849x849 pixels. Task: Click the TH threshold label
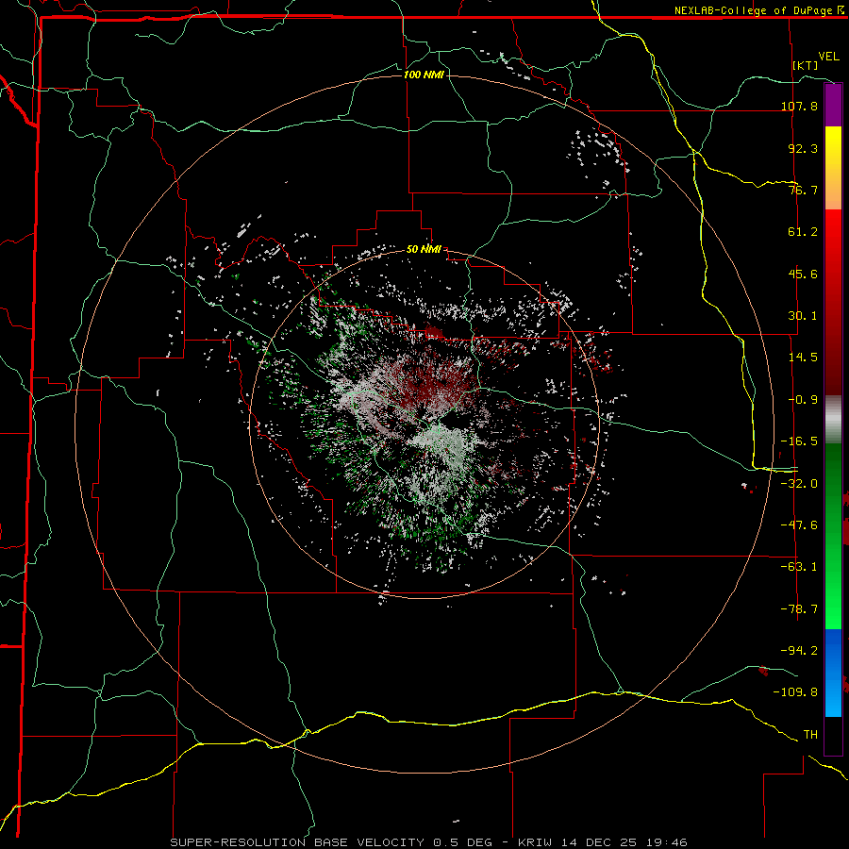point(810,735)
